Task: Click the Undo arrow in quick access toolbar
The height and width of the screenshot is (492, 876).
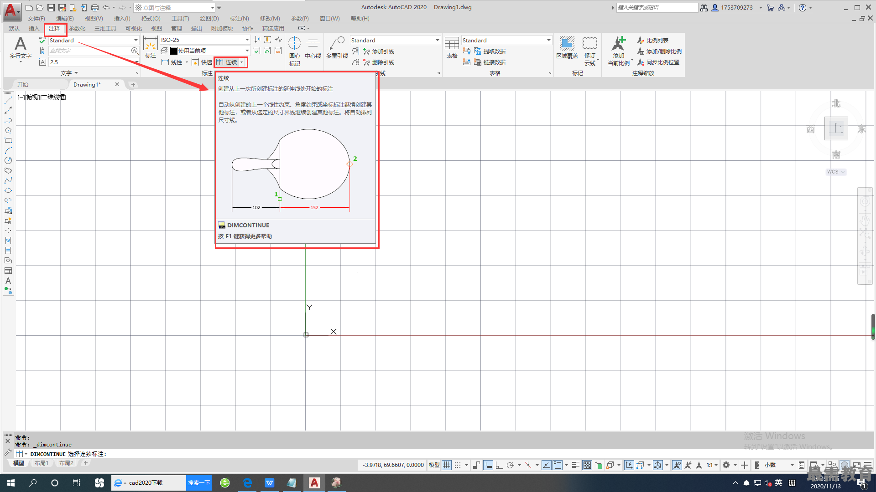Action: [x=106, y=8]
